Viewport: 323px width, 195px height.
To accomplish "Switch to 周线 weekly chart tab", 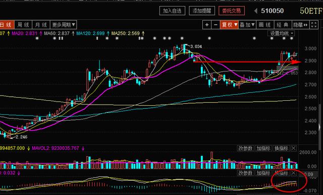I will tap(23, 25).
